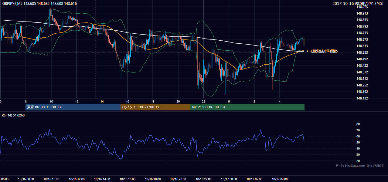
Task: Click hour tick '20' under price chart
Action: [x=178, y=101]
